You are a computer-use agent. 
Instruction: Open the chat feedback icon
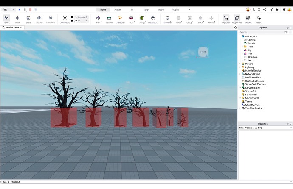tap(259, 9)
